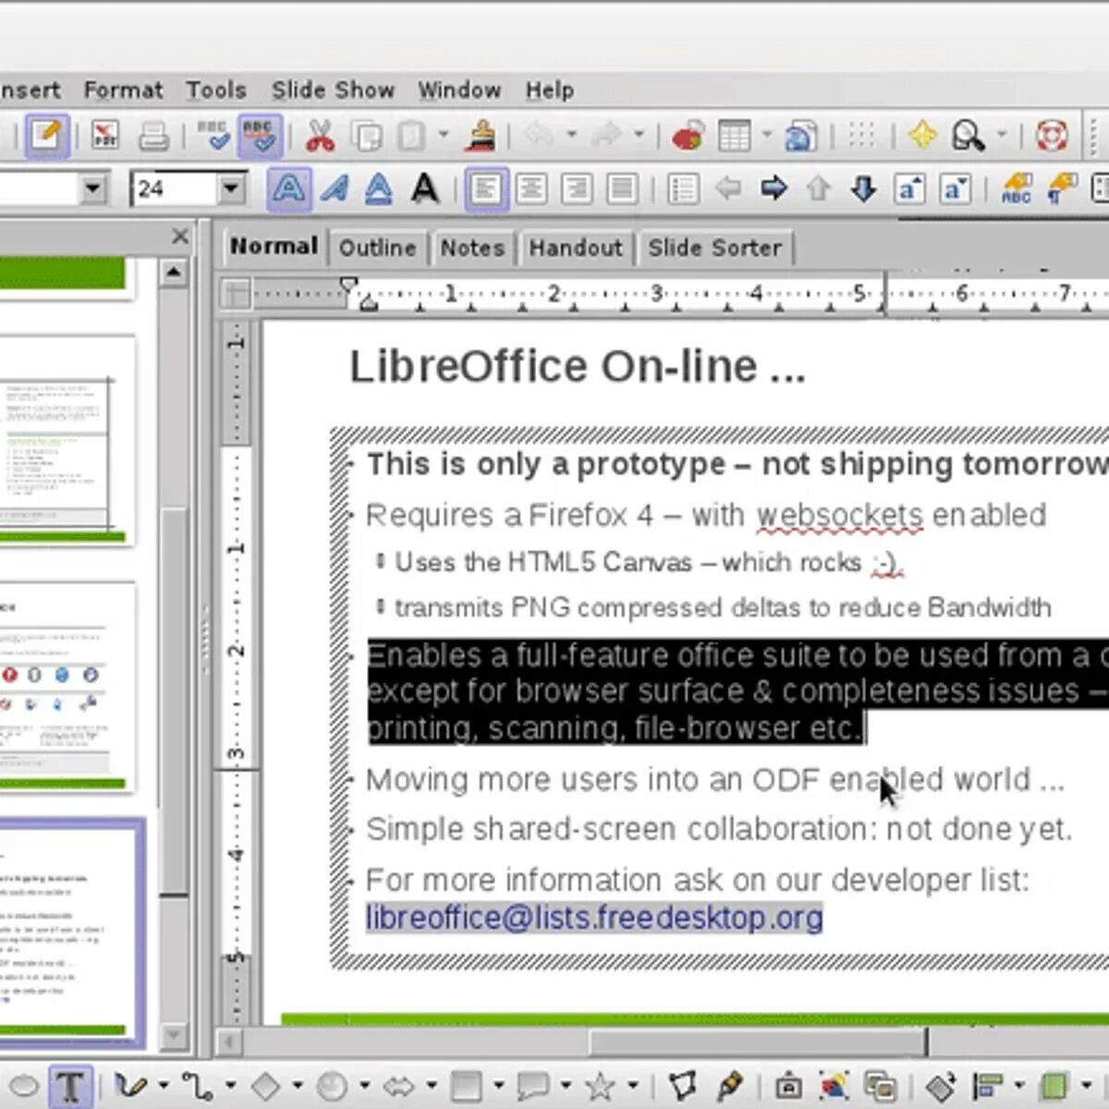This screenshot has height=1109, width=1109.
Task: Toggle Italic formatting
Action: (x=335, y=189)
